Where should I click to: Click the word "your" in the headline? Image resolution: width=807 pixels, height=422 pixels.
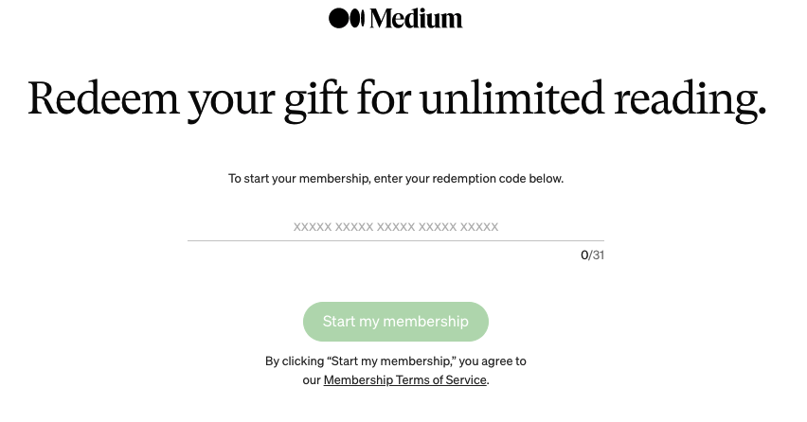click(231, 103)
